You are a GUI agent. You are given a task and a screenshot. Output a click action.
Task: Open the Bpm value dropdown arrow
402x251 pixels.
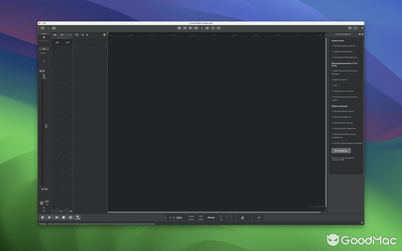pyautogui.click(x=226, y=219)
